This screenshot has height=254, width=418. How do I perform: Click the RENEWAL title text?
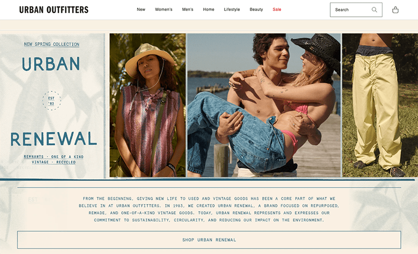point(54,139)
